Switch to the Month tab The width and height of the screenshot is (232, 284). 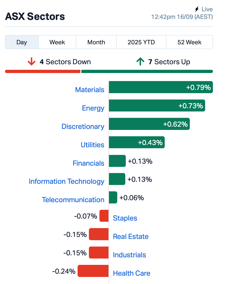[96, 42]
